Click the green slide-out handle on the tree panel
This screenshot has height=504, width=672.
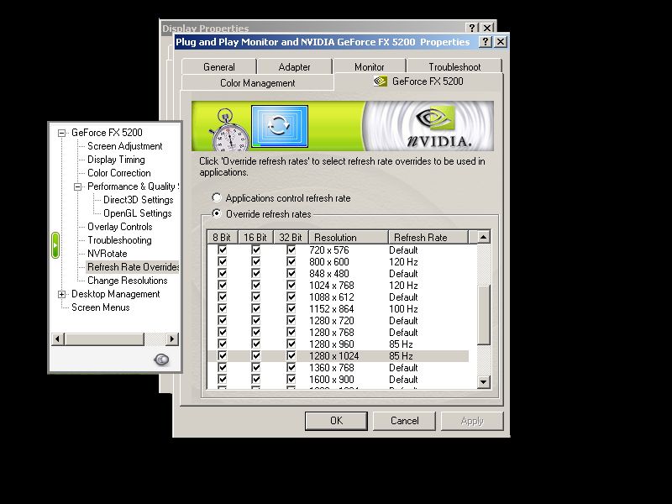pos(55,245)
